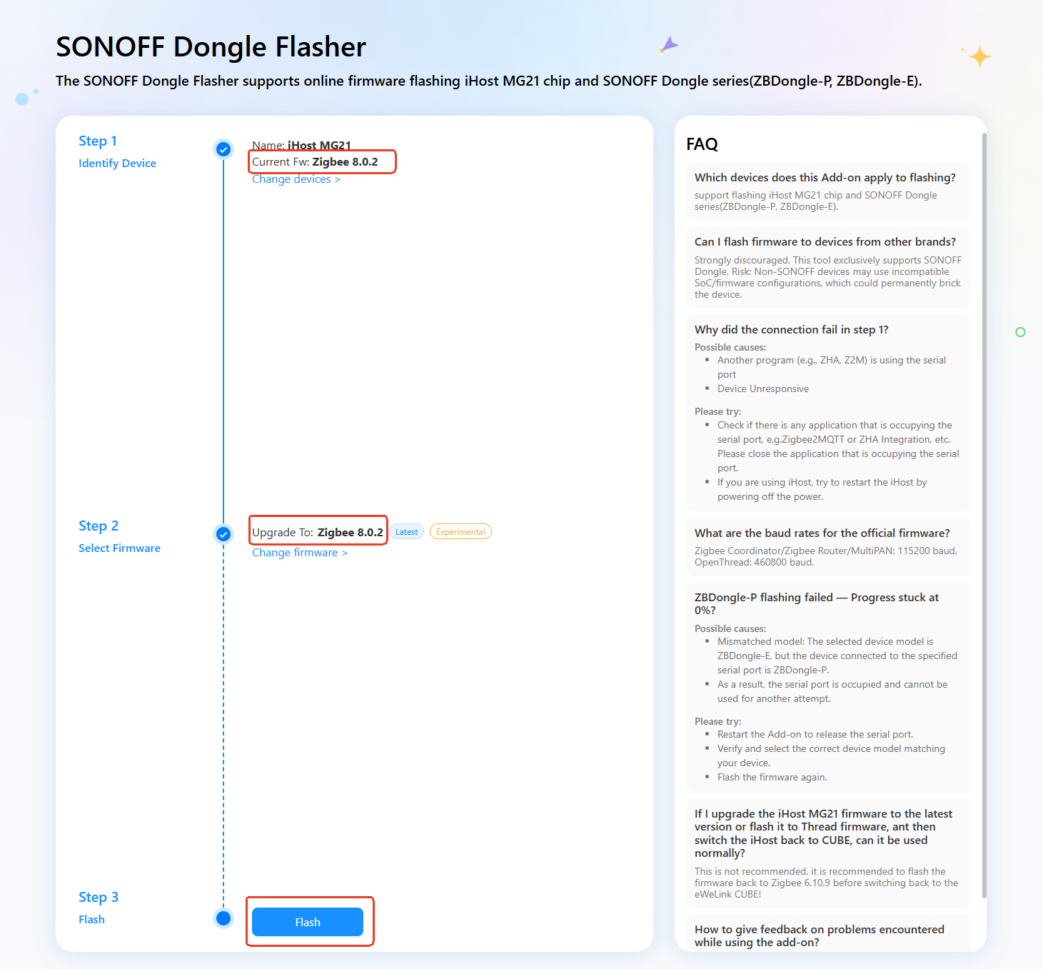This screenshot has height=969, width=1043.
Task: Click FAQ question about official firmware baud rates
Action: coord(822,533)
